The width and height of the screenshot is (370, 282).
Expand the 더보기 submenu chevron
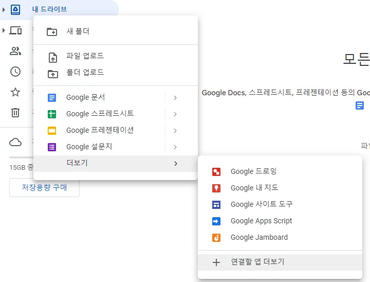[176, 164]
